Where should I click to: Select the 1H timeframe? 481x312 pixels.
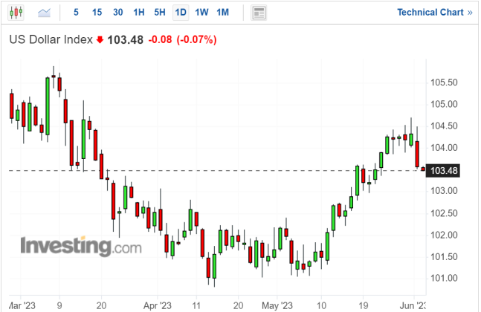tap(139, 13)
